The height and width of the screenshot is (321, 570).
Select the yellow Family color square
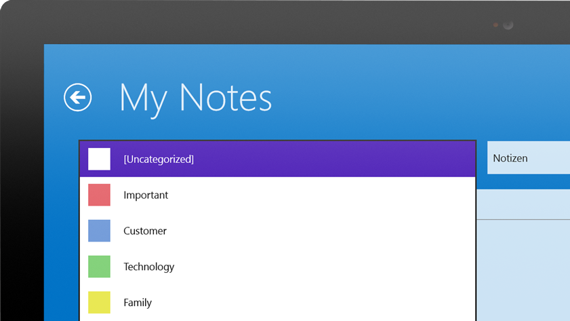(99, 303)
